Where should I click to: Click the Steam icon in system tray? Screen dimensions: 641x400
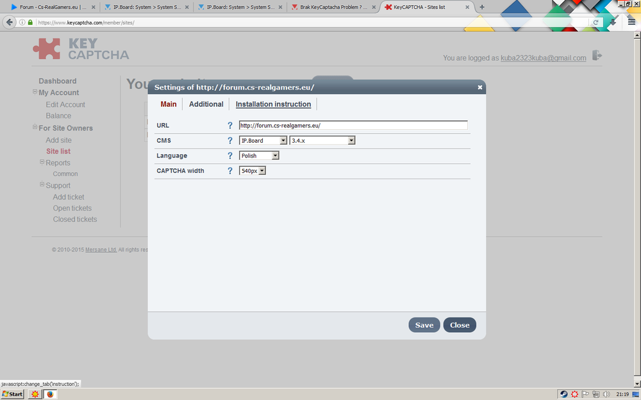pyautogui.click(x=563, y=394)
